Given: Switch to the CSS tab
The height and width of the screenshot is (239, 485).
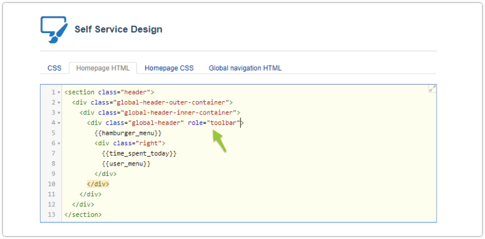Looking at the screenshot, I should tap(55, 68).
